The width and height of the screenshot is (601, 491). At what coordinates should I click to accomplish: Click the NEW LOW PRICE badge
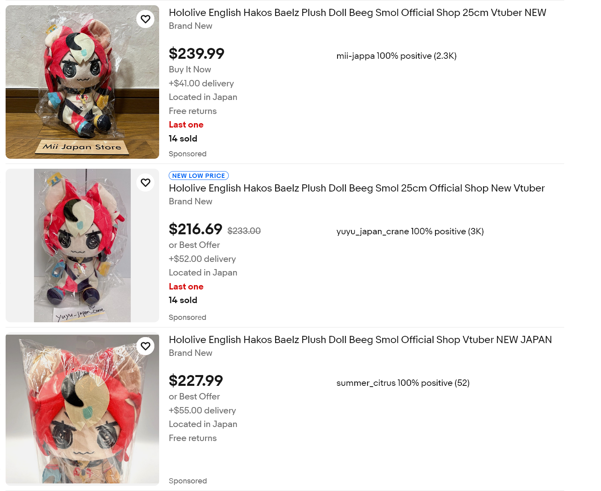point(199,176)
